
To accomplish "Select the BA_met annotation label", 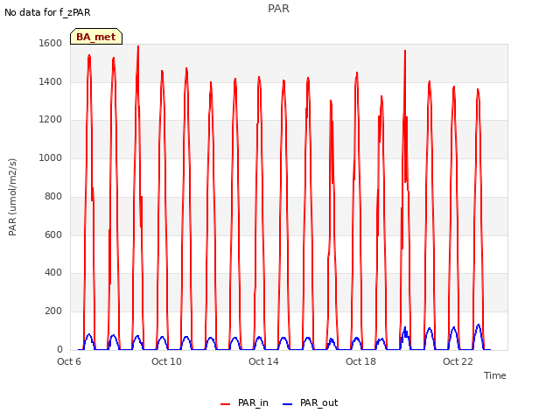I will tap(96, 37).
